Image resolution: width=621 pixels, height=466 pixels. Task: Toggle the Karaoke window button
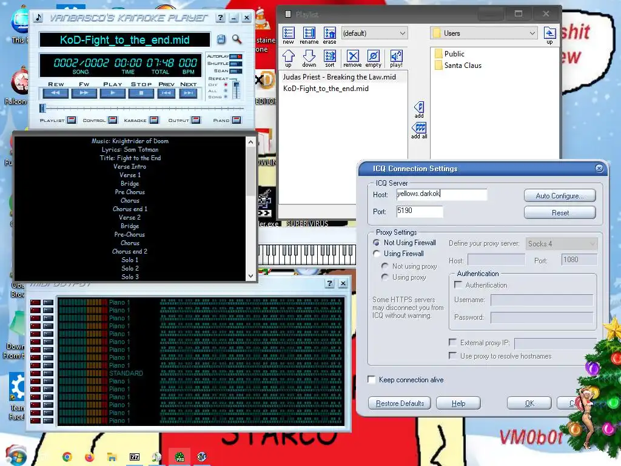coord(154,120)
